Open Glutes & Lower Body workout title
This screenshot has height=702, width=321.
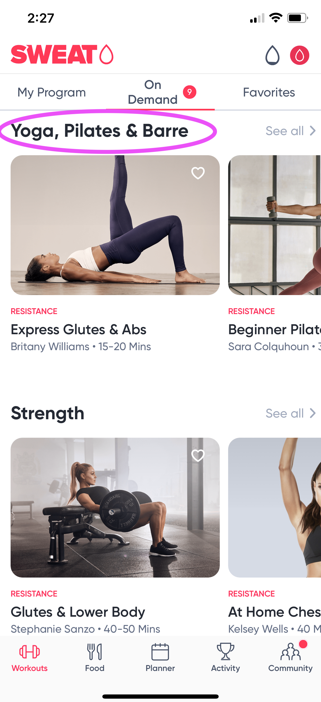coord(78,612)
